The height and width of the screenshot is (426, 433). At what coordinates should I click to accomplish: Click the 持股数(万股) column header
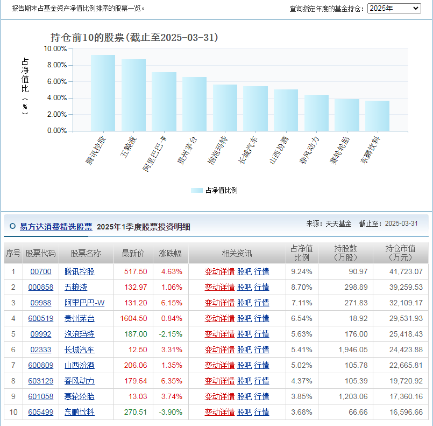[345, 253]
